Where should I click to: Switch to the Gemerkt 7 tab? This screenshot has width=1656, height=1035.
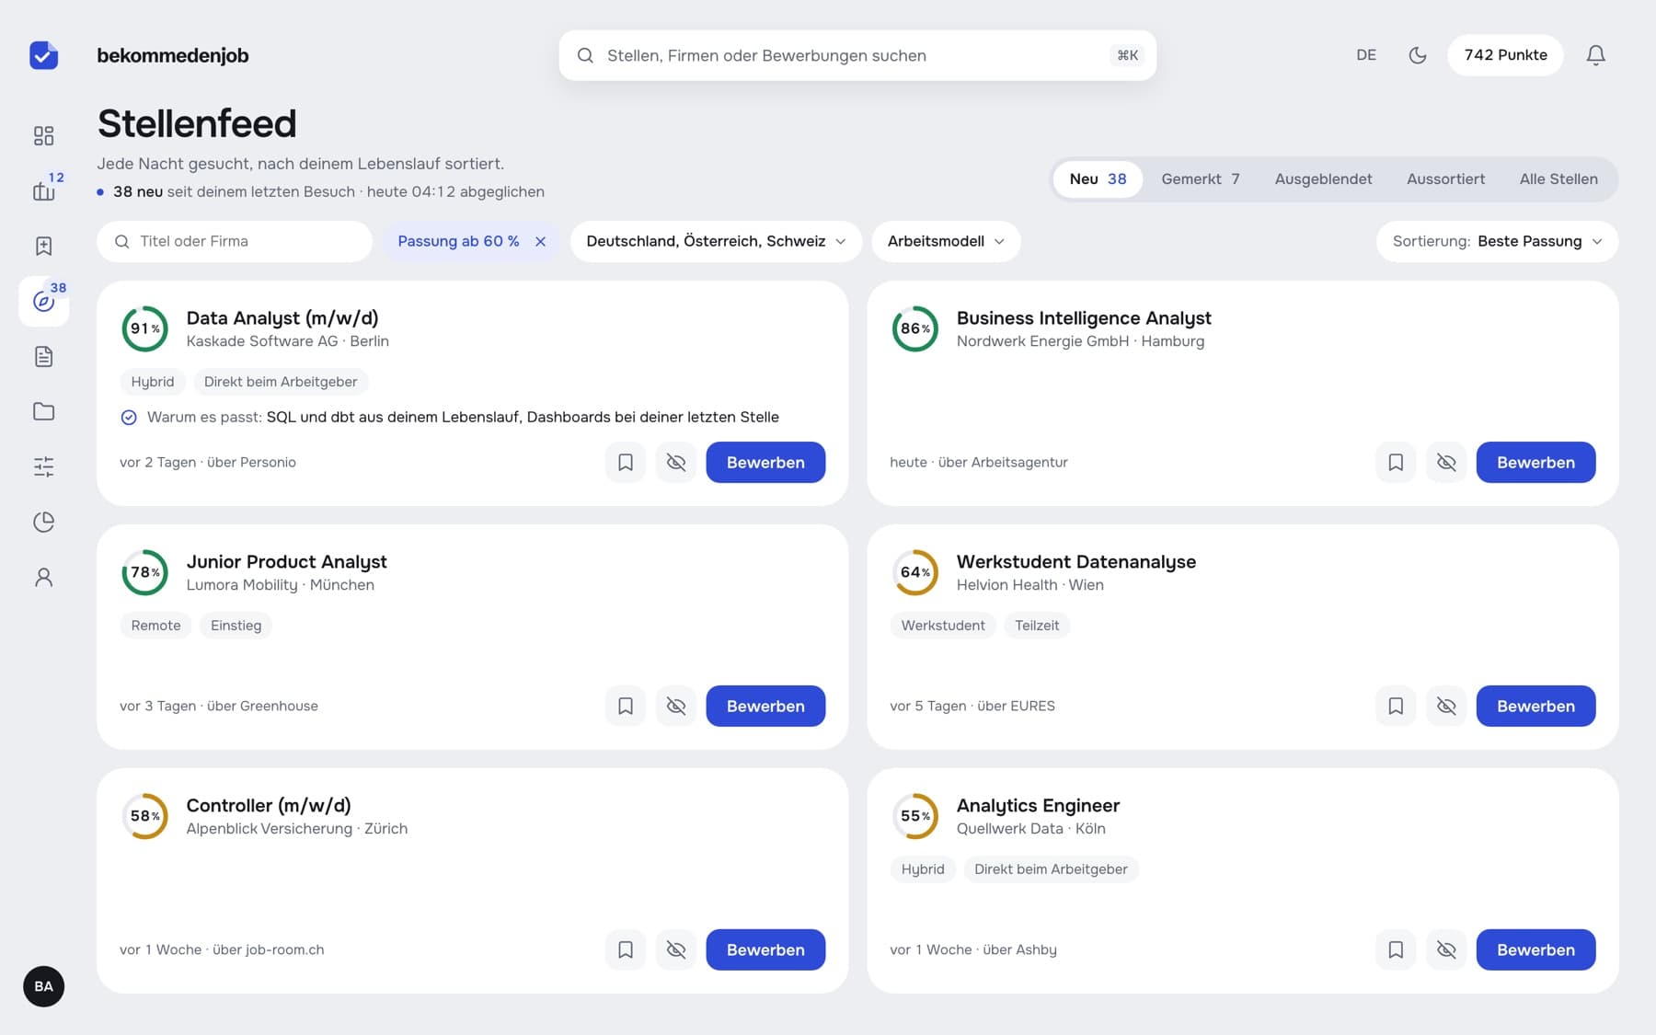tap(1200, 179)
